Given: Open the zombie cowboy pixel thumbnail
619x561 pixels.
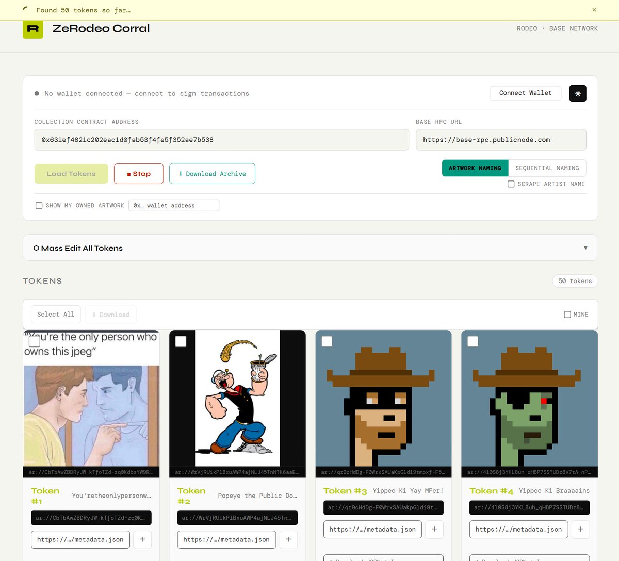Looking at the screenshot, I should pyautogui.click(x=530, y=398).
